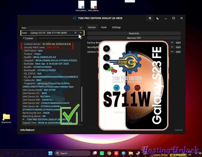This screenshot has height=157, width=202.
Task: Select the SAM Device Model line
Action: pos(39,90)
